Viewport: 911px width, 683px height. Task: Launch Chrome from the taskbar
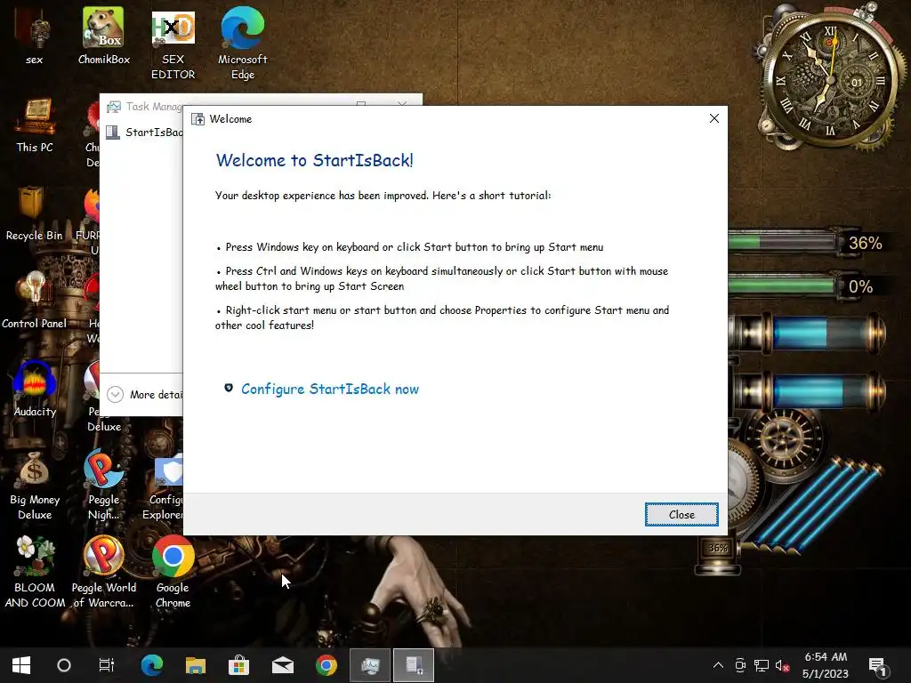[x=327, y=665]
